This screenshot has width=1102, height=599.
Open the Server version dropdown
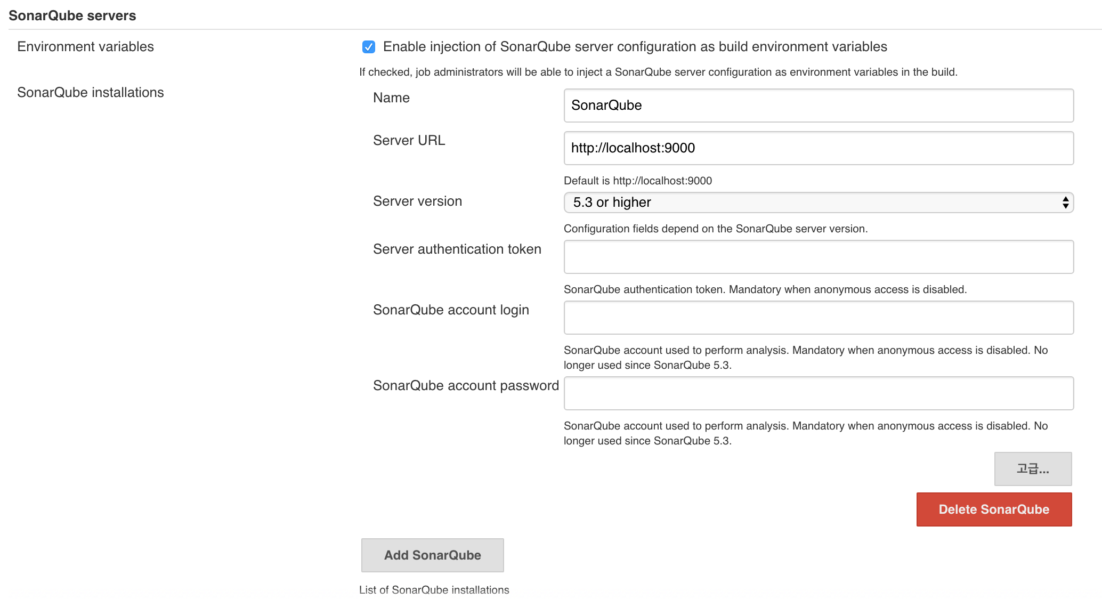818,203
